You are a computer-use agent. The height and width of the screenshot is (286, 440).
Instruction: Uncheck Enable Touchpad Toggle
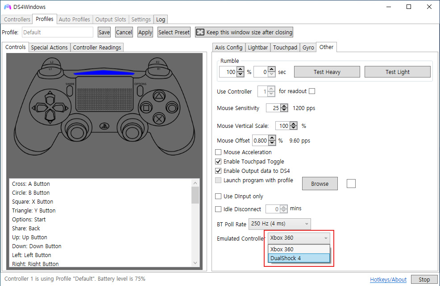218,161
